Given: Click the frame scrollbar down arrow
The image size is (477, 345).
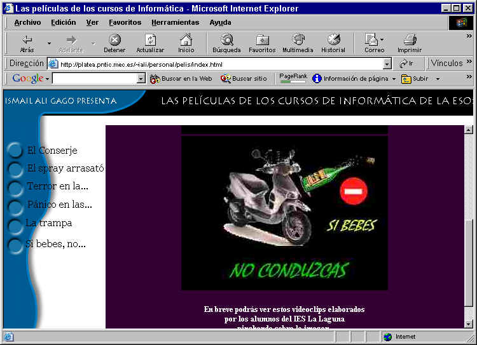Looking at the screenshot, I should coord(469,324).
